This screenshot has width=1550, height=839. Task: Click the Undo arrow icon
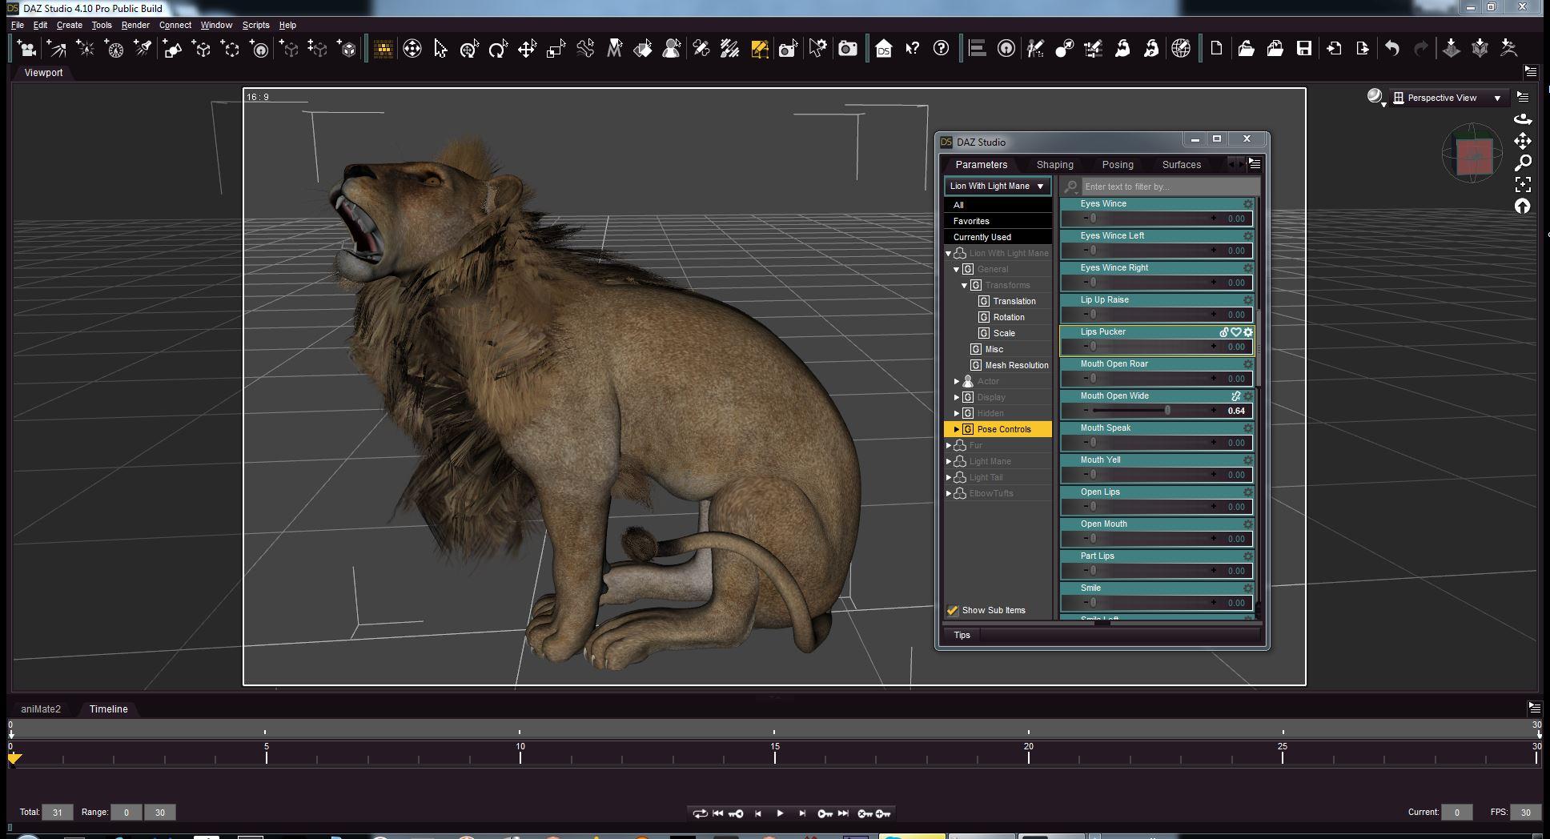(1392, 49)
